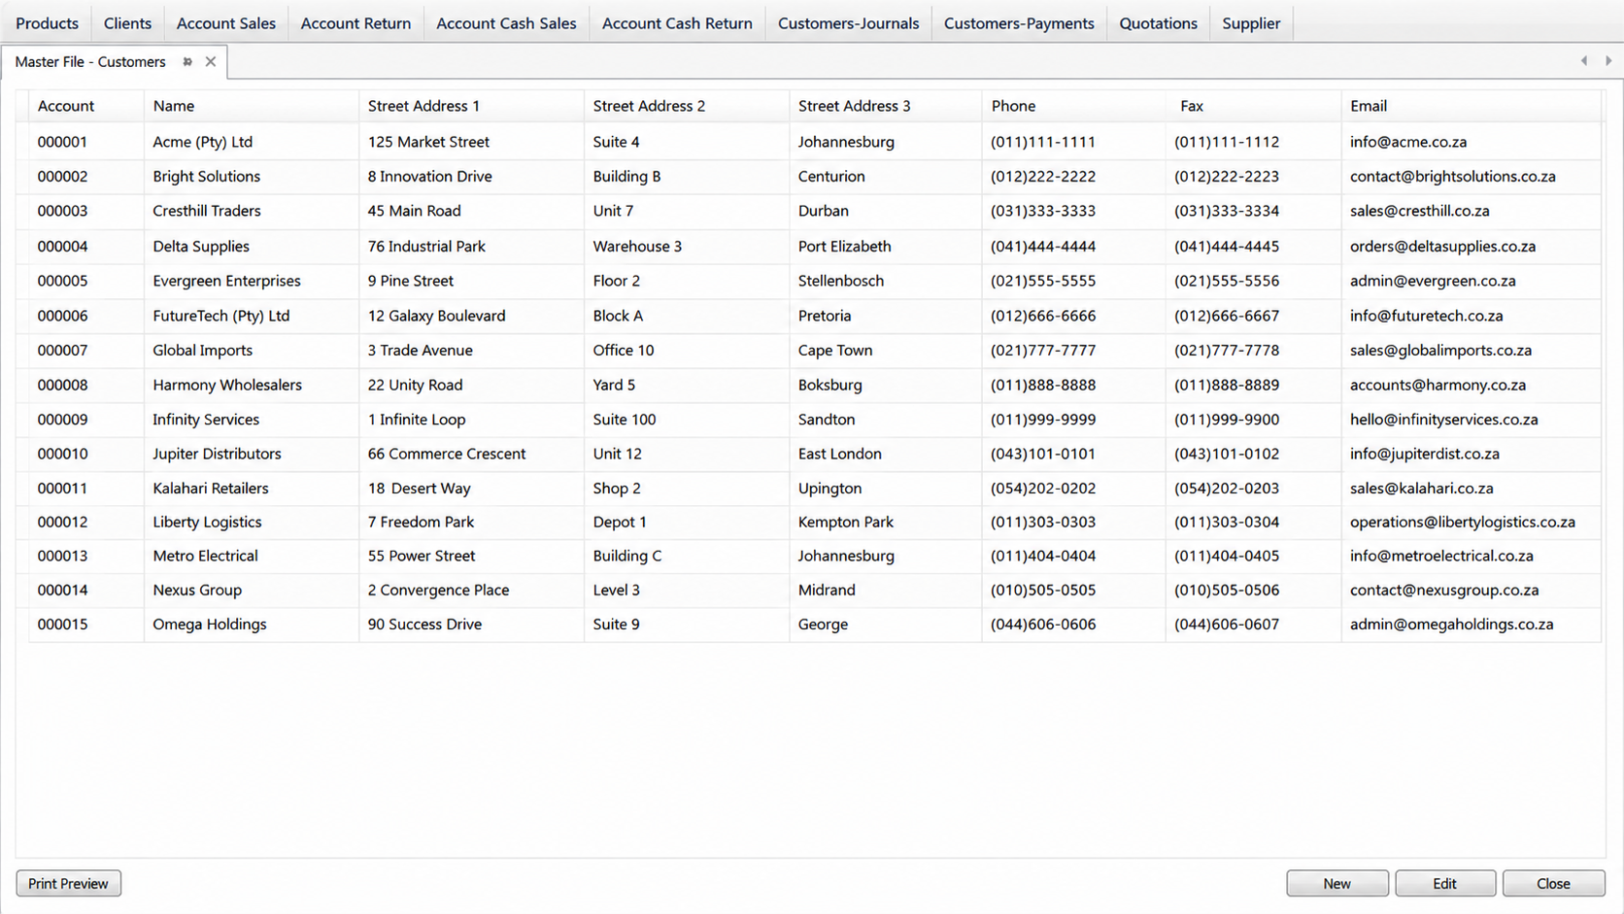Open Account Cash Sales tab
Viewport: 1624px width, 914px height.
(506, 22)
